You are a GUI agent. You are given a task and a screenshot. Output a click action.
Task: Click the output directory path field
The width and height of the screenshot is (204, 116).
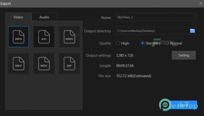coord(156,31)
